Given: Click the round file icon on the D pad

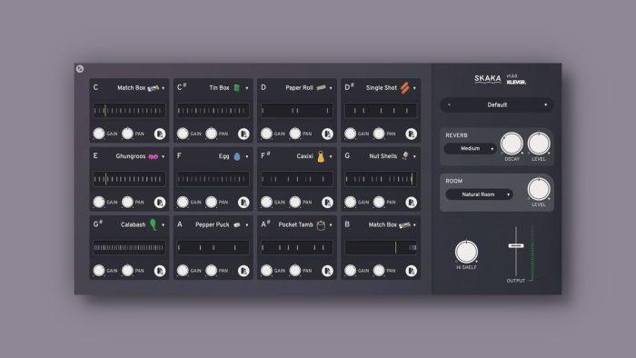Looking at the screenshot, I should point(327,134).
